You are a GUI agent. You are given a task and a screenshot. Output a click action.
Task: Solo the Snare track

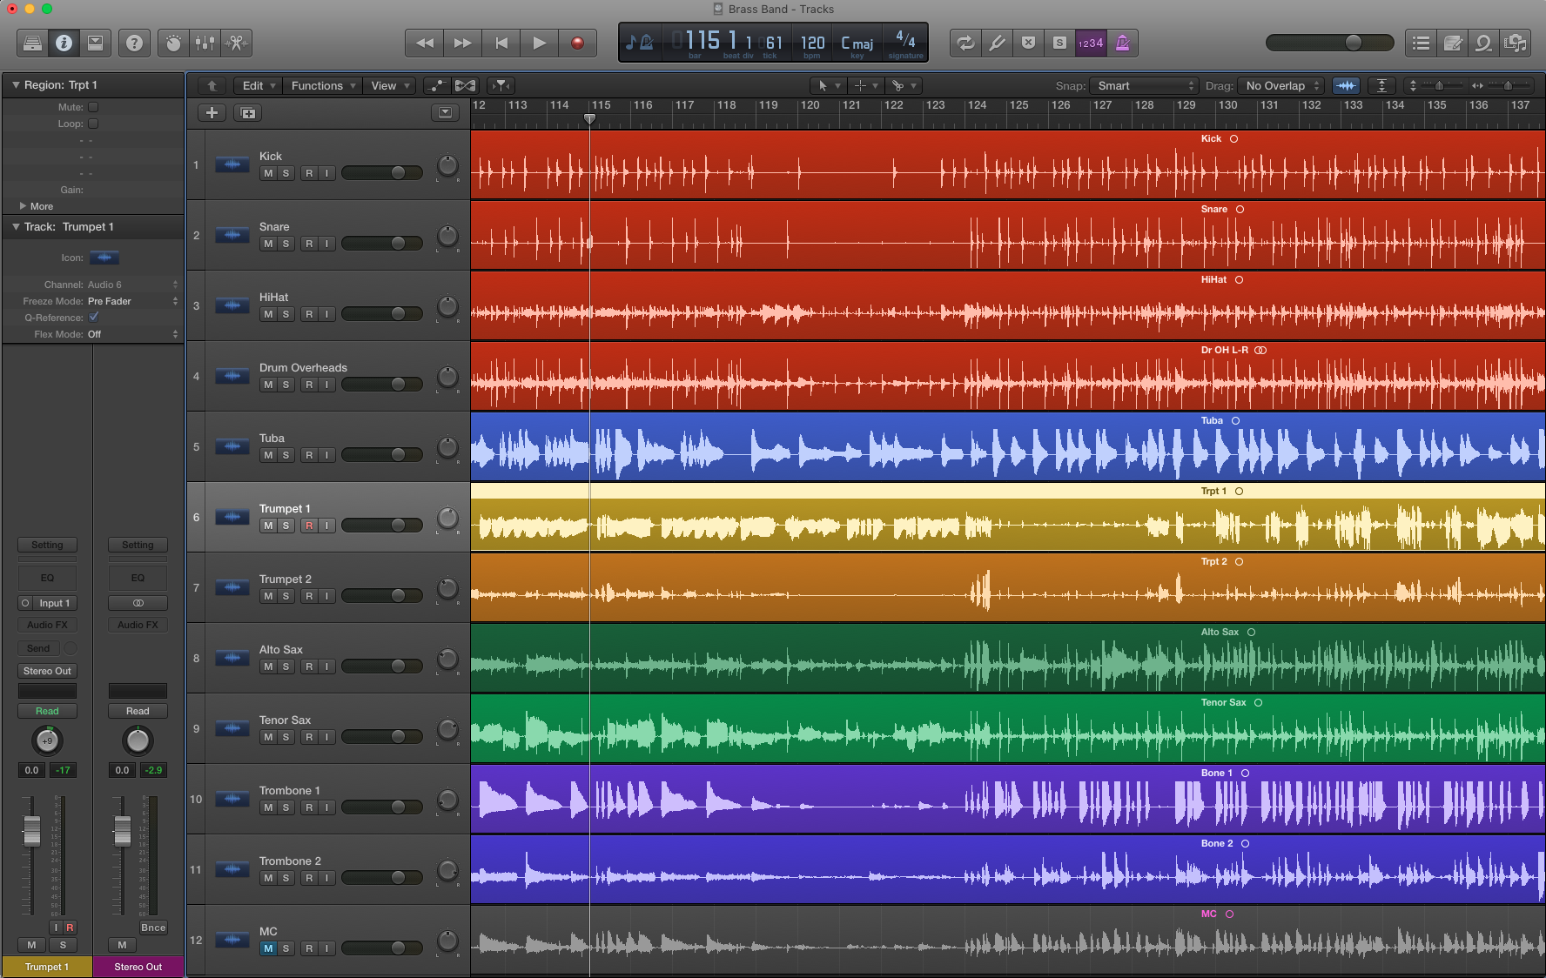pyautogui.click(x=286, y=244)
